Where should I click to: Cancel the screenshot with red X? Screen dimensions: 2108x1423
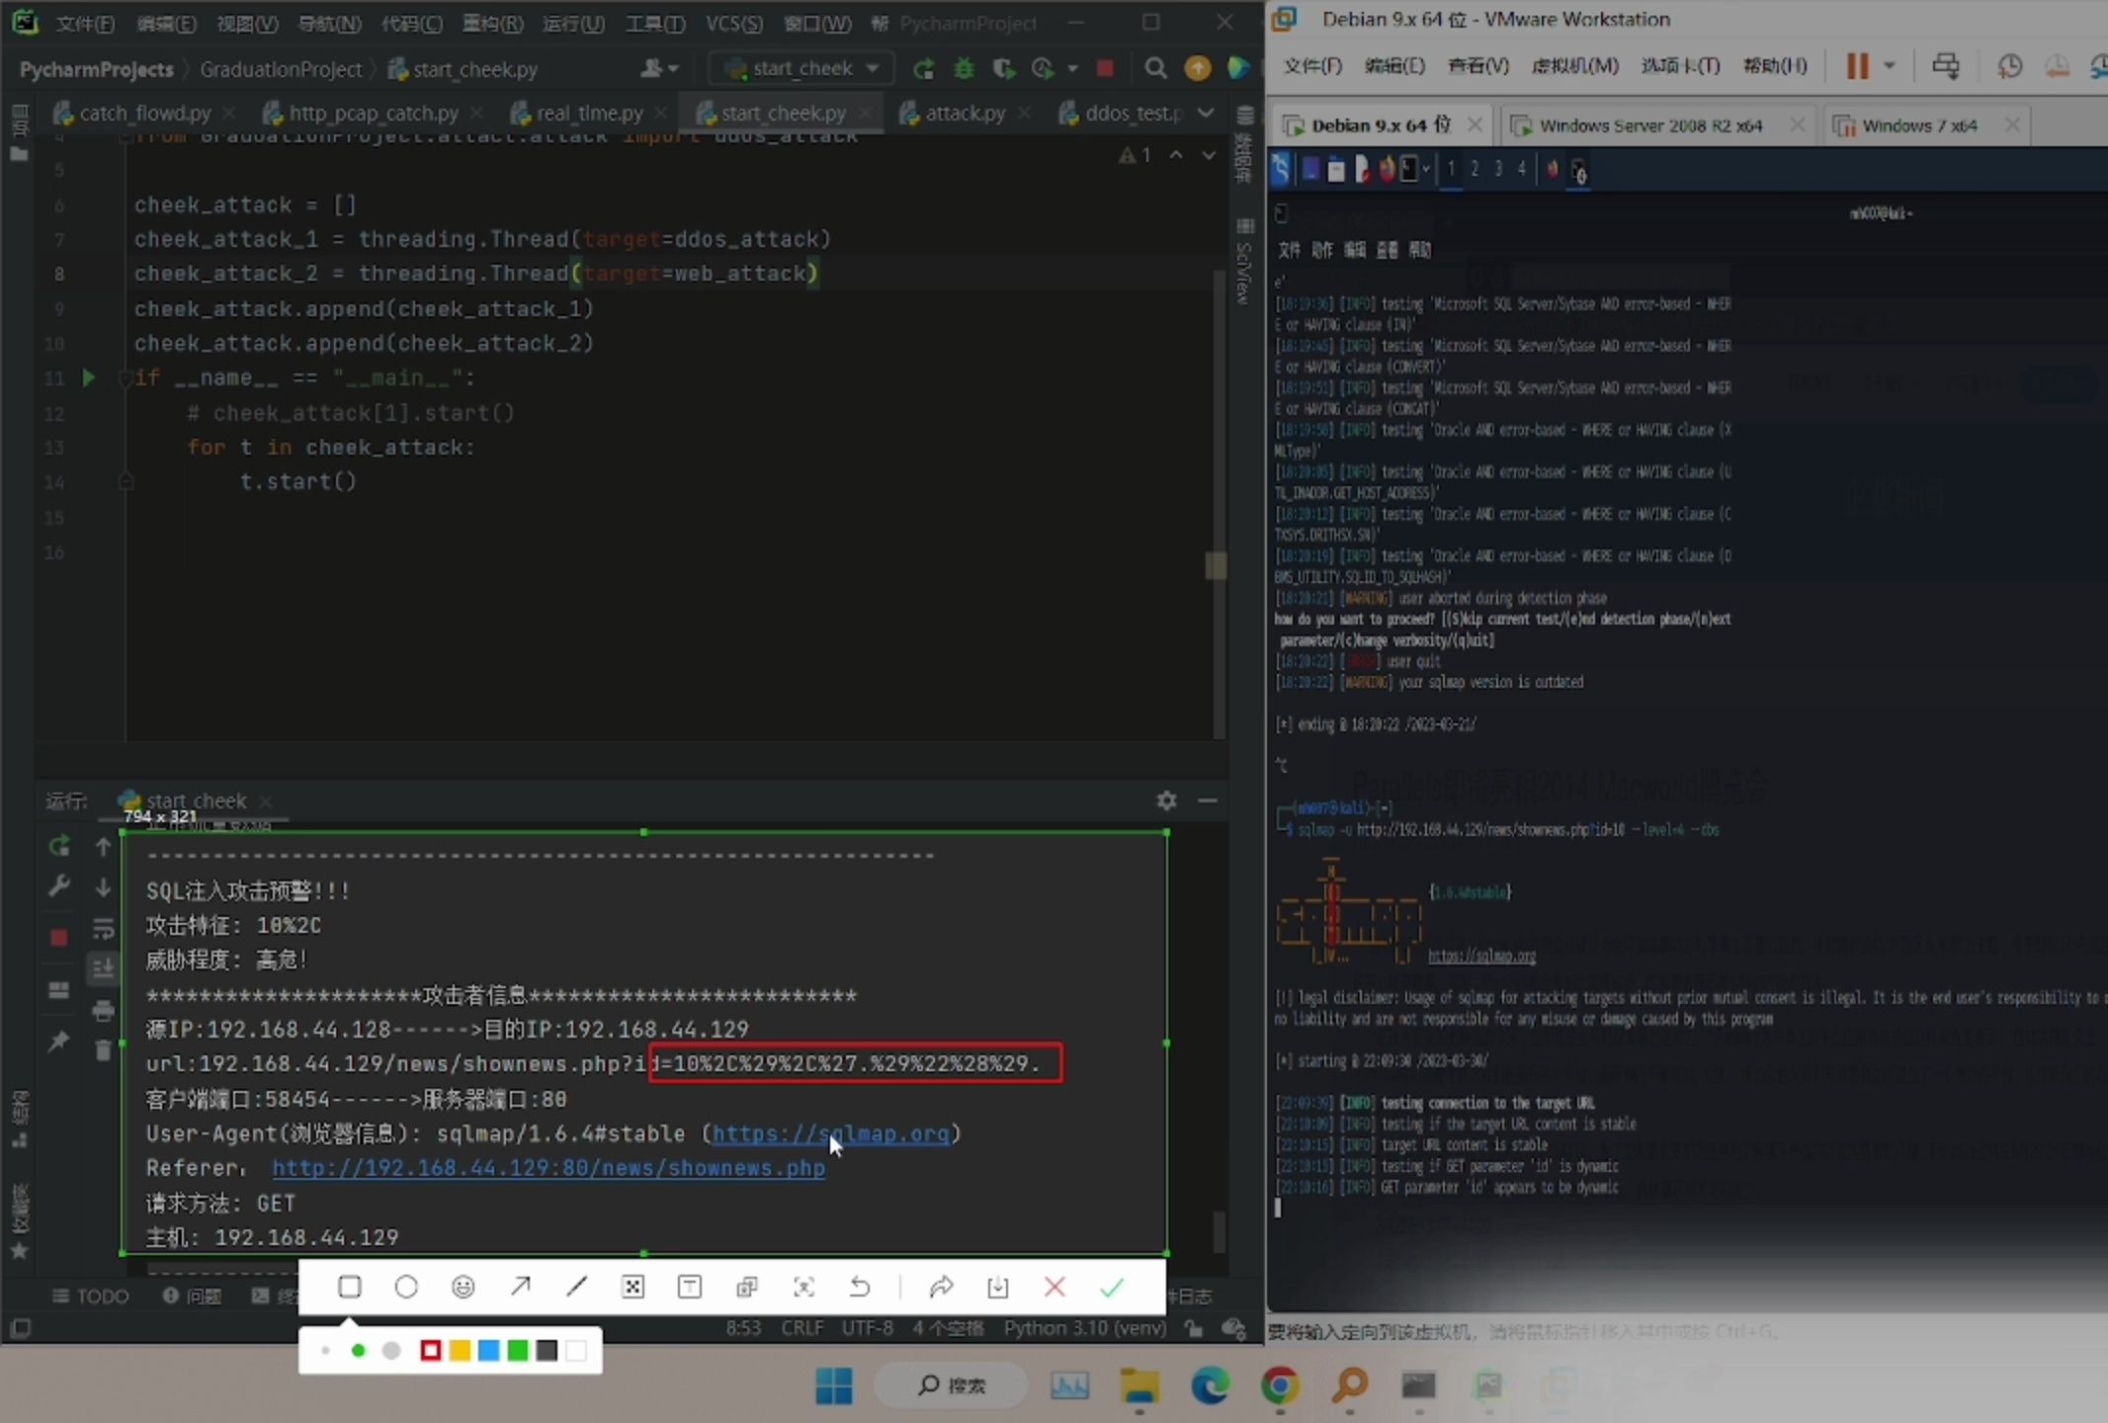coord(1054,1287)
